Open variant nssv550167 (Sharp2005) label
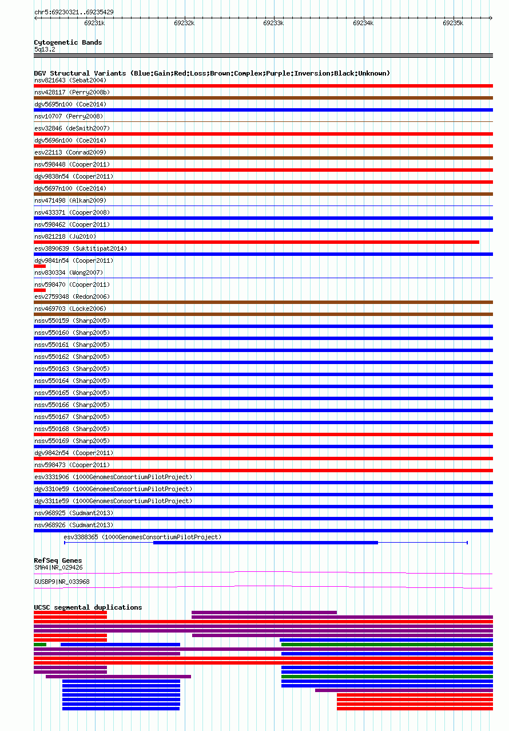Viewport: 509px width, 731px height. tap(72, 417)
